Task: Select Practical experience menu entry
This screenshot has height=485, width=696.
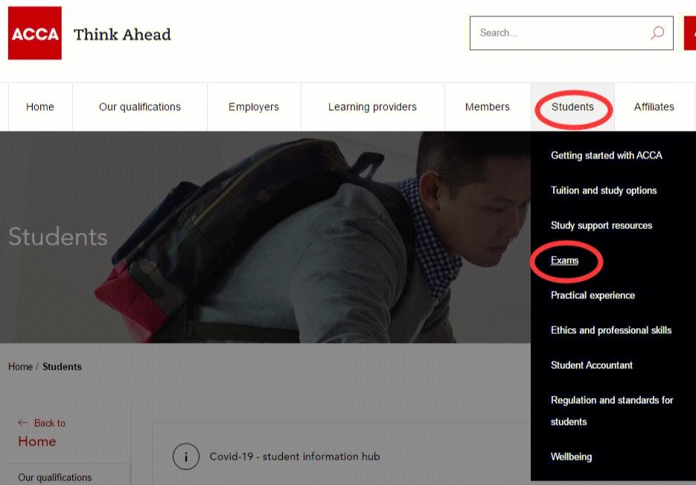Action: tap(593, 295)
